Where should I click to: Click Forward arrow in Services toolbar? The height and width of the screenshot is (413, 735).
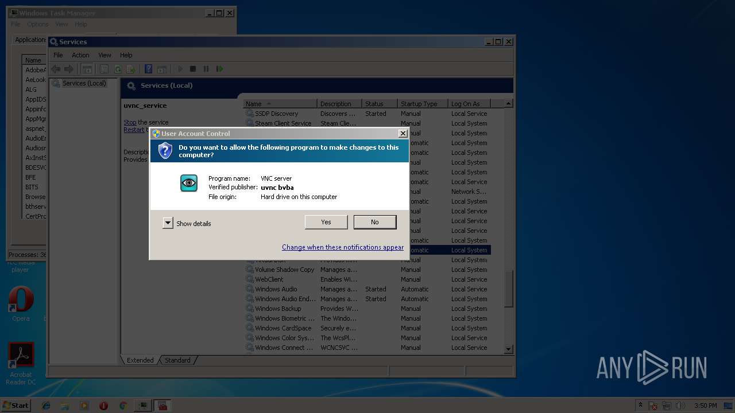coord(68,69)
